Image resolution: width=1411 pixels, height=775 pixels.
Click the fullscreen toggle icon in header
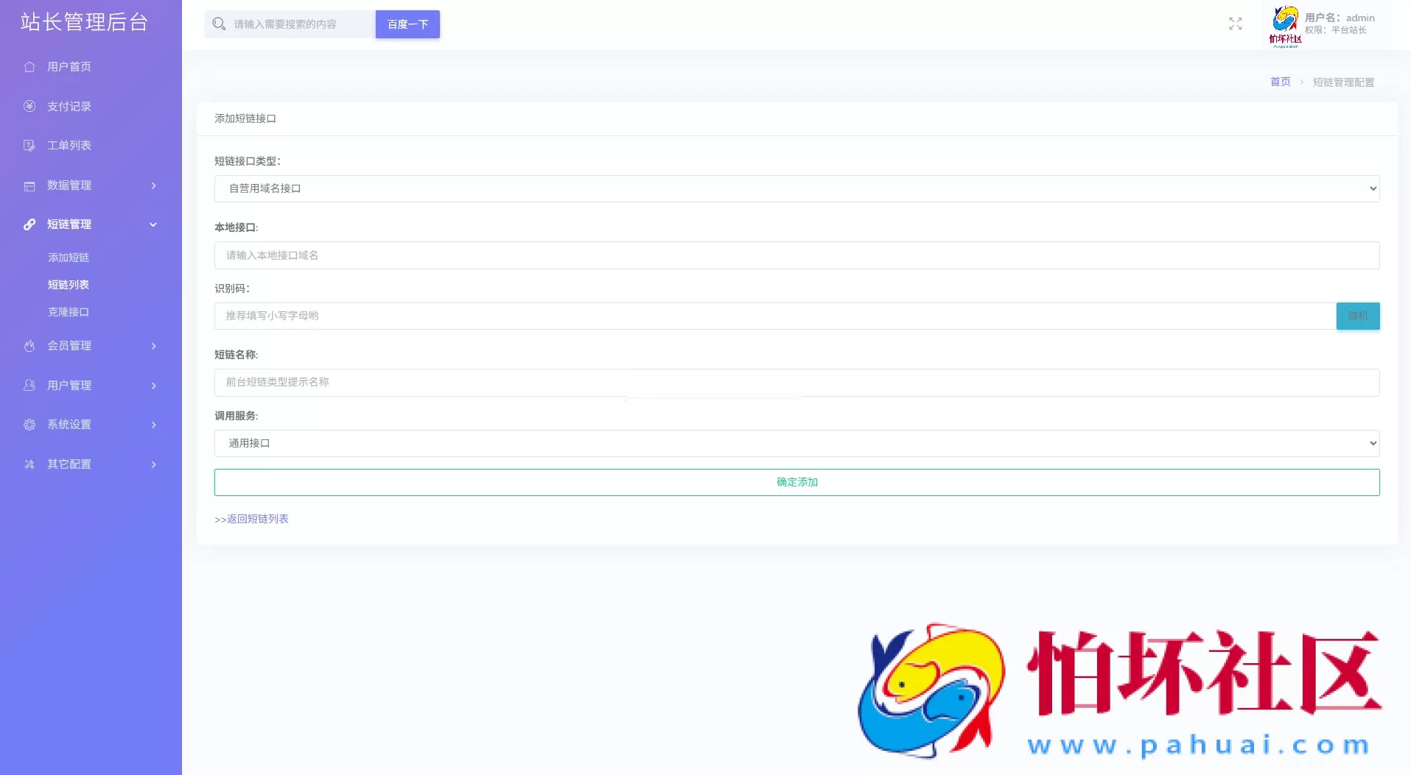pos(1235,24)
